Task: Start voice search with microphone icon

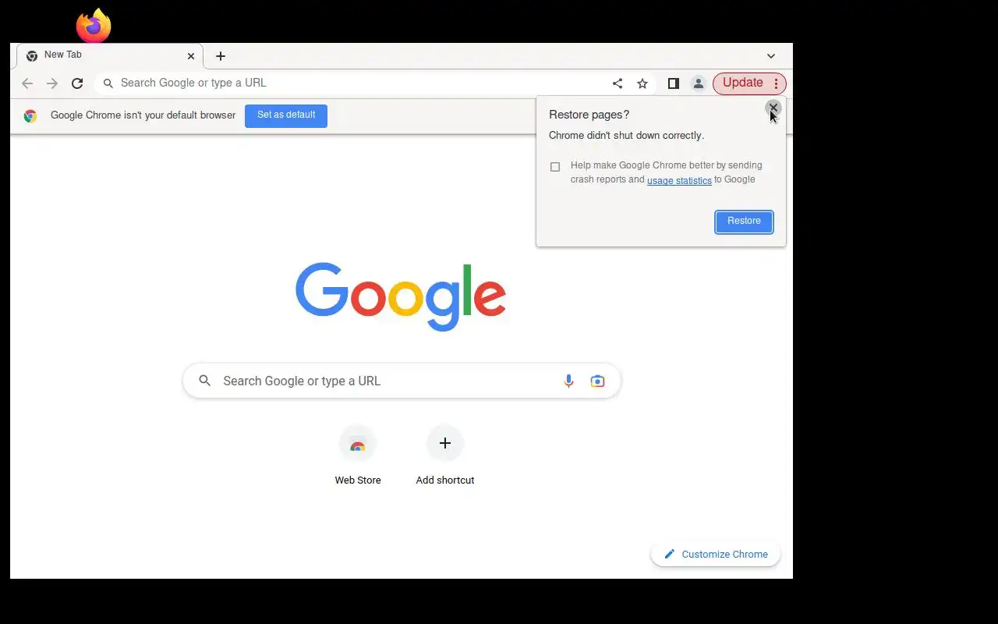Action: [568, 381]
